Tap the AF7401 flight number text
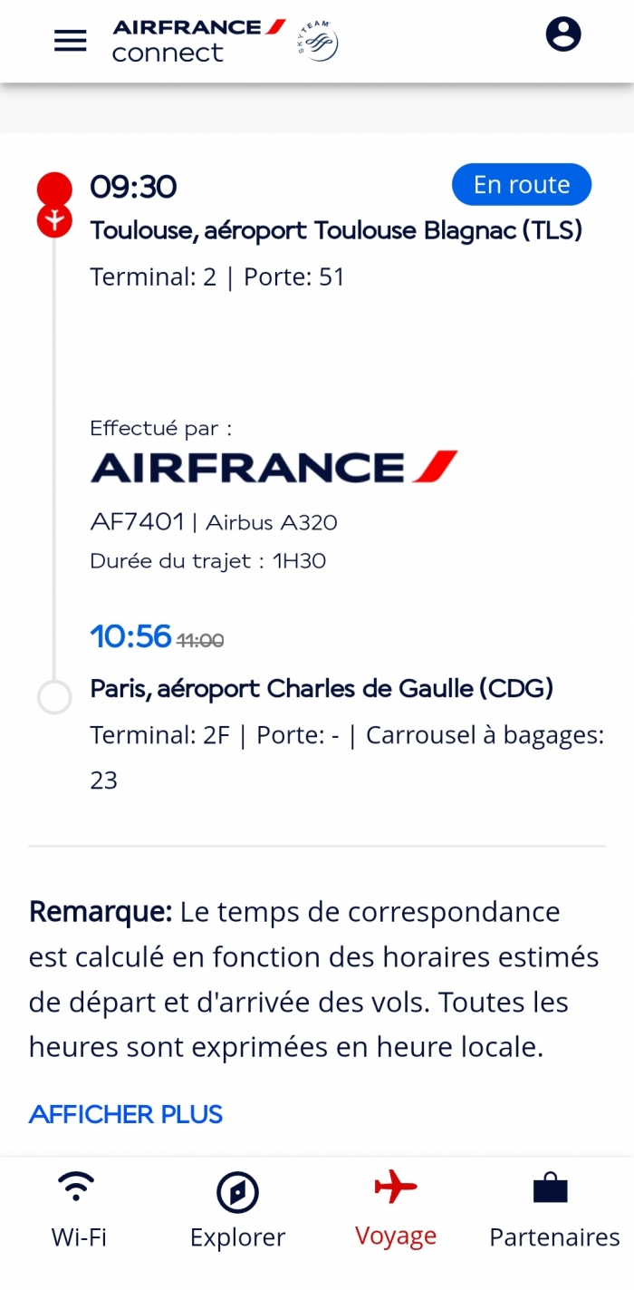 (137, 522)
